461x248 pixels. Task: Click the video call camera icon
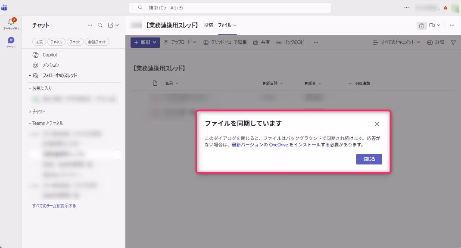432,25
